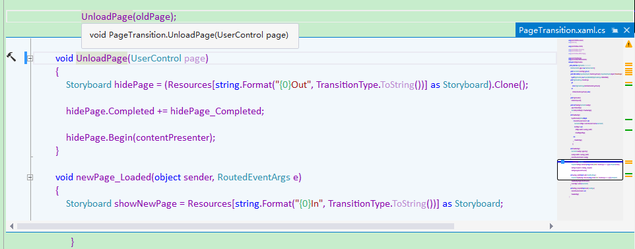Click the UnloadPage method signature tooltip
This screenshot has width=635, height=249.
[190, 36]
